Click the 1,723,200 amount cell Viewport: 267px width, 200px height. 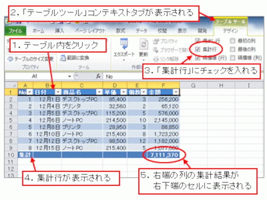click(163, 134)
